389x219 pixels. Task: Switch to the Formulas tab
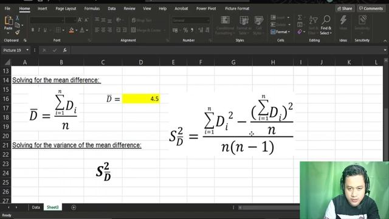[x=92, y=9]
